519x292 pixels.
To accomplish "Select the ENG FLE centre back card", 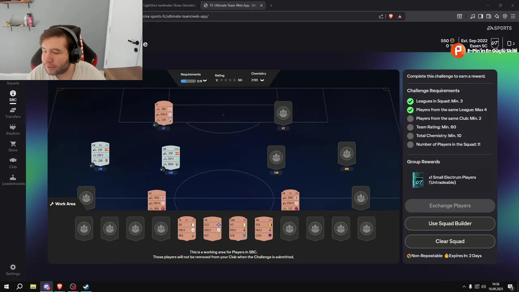I will click(290, 200).
